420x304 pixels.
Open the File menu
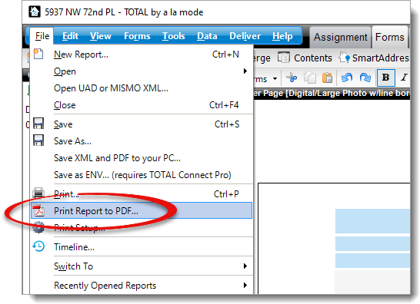(x=42, y=36)
